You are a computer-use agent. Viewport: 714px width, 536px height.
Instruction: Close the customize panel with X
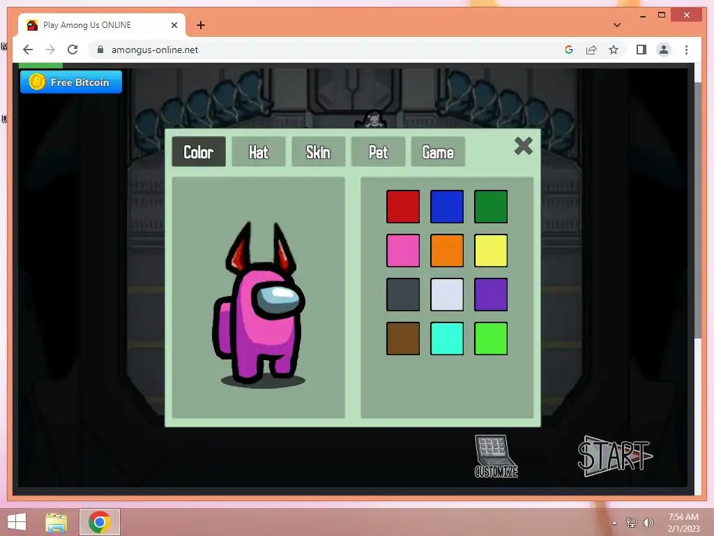pyautogui.click(x=523, y=147)
